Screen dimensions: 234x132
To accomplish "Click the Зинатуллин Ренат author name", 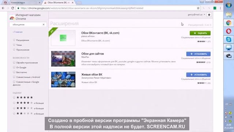I will [x=96, y=78].
